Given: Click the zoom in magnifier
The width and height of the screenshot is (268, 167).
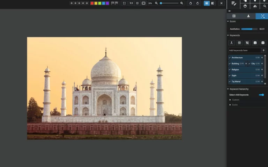Looking at the screenshot, I should [181, 3].
